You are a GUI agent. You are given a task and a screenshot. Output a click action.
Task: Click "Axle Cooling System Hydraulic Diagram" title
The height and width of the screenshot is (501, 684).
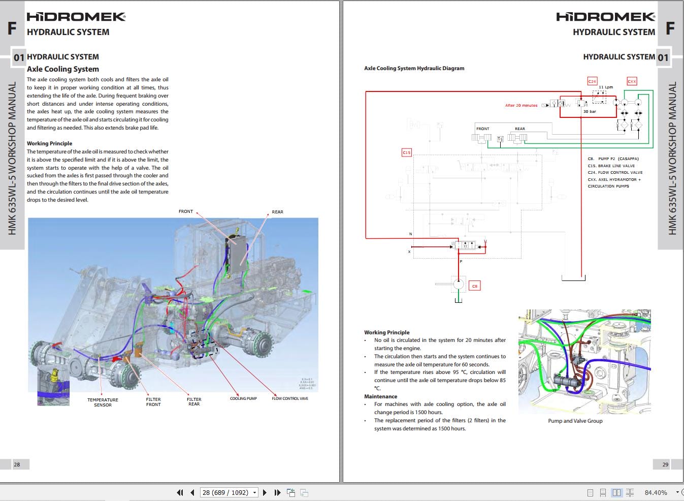414,68
